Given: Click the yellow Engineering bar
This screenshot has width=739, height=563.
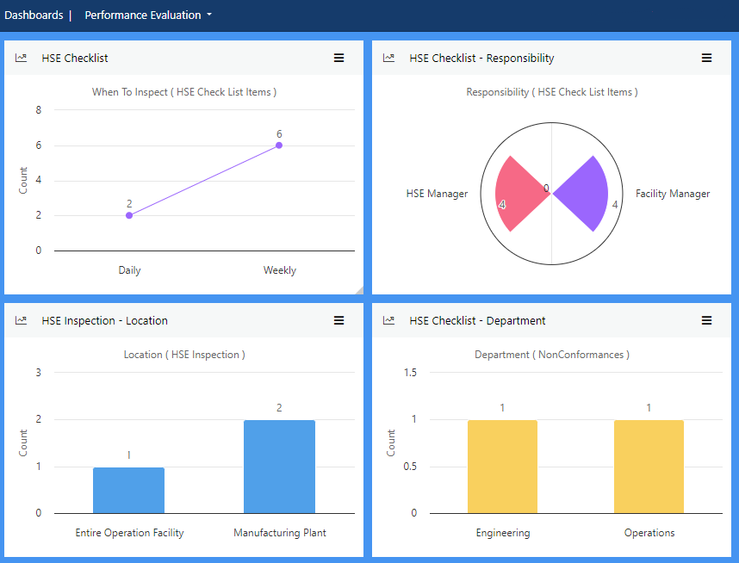Looking at the screenshot, I should tap(502, 466).
